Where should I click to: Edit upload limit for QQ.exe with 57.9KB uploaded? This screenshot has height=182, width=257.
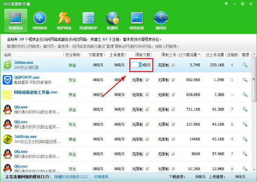point(173,154)
